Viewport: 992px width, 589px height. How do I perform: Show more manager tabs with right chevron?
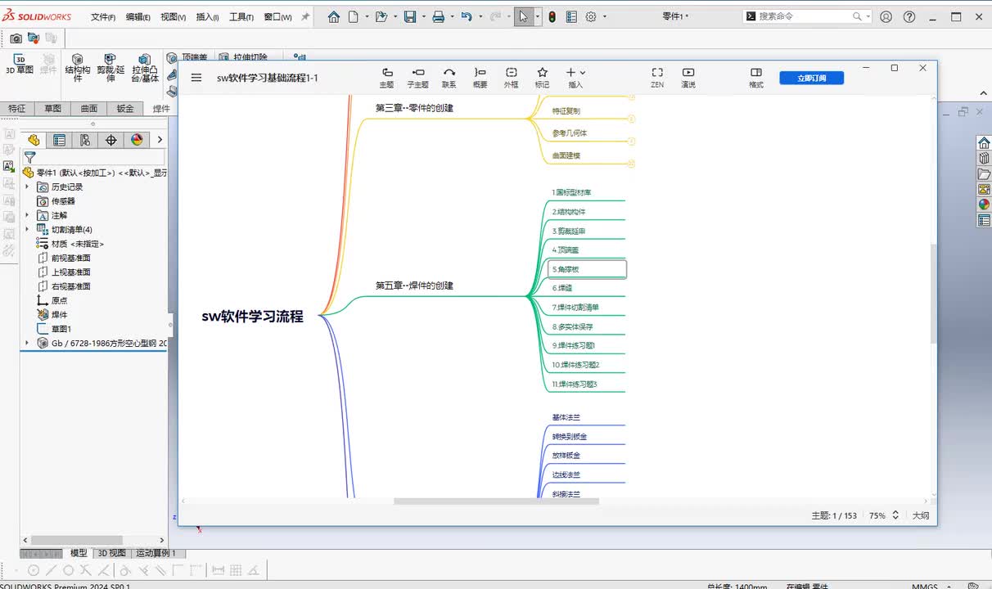pyautogui.click(x=160, y=140)
